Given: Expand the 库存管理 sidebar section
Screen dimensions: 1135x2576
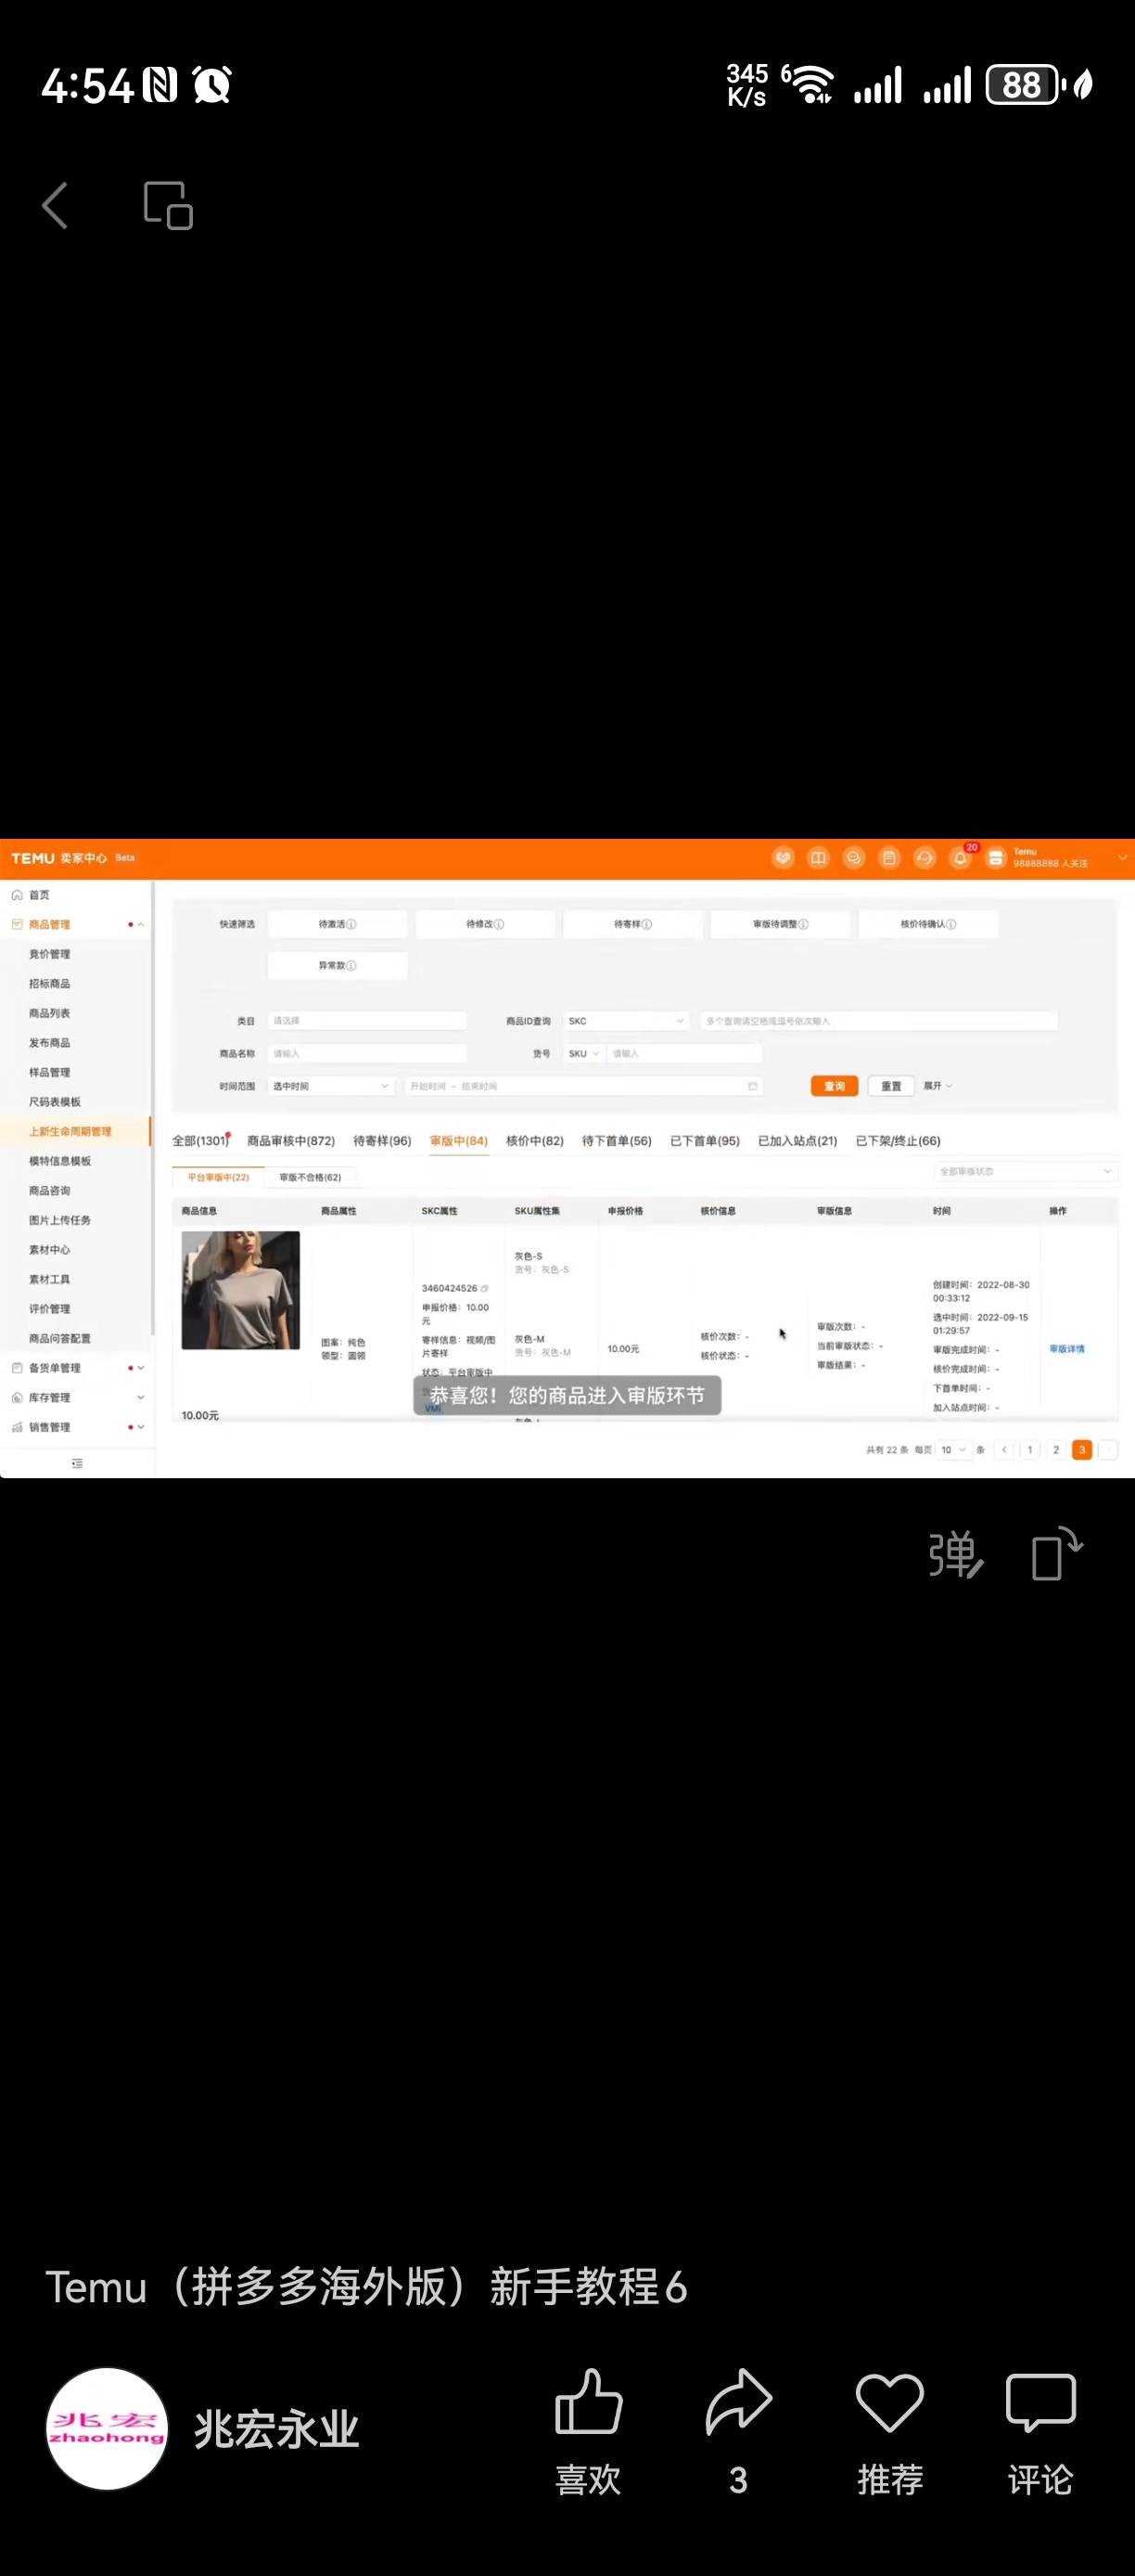Looking at the screenshot, I should (141, 1397).
